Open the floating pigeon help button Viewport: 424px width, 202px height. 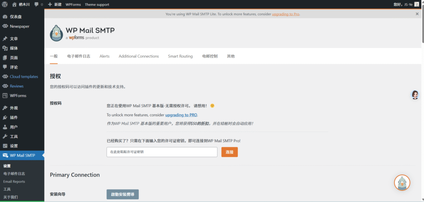point(402,183)
